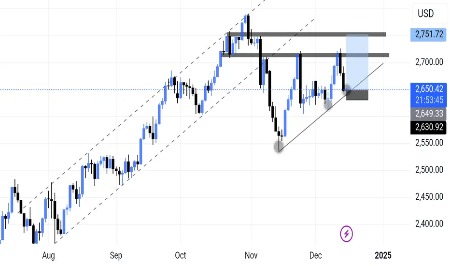This screenshot has width=450, height=266.
Task: Click the Aug label on time axis
Action: click(48, 255)
